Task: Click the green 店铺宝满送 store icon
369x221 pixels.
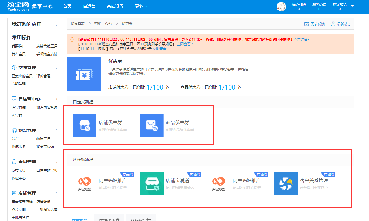Action: [152, 183]
